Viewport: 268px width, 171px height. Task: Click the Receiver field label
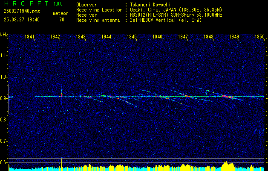(x=86, y=15)
